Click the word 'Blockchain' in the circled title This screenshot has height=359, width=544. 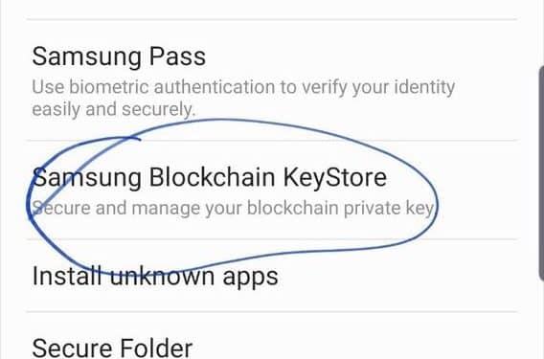[212, 177]
